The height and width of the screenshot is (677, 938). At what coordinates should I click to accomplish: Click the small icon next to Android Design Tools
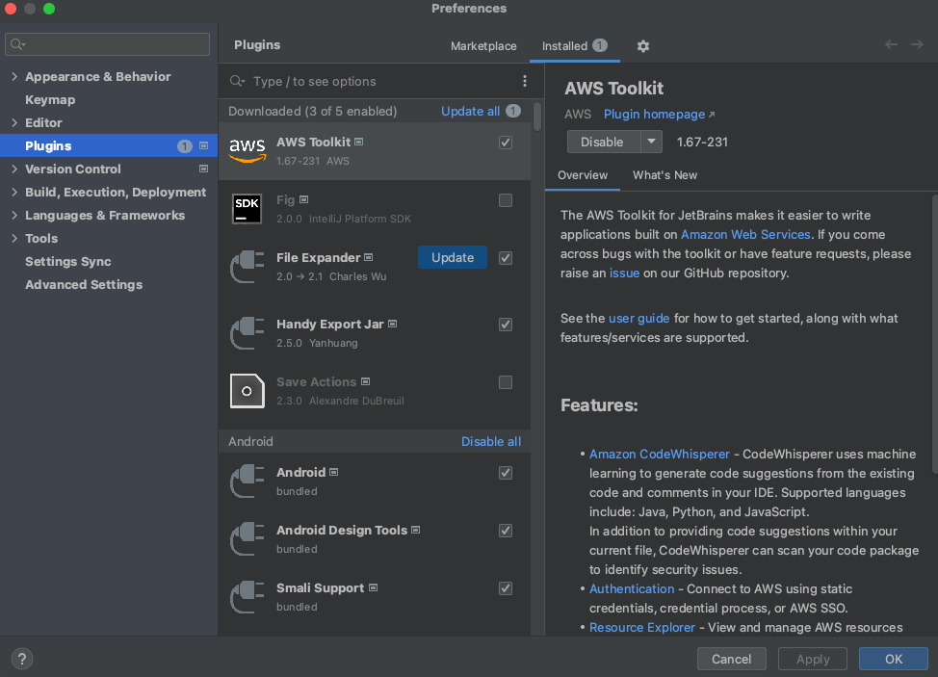[416, 530]
